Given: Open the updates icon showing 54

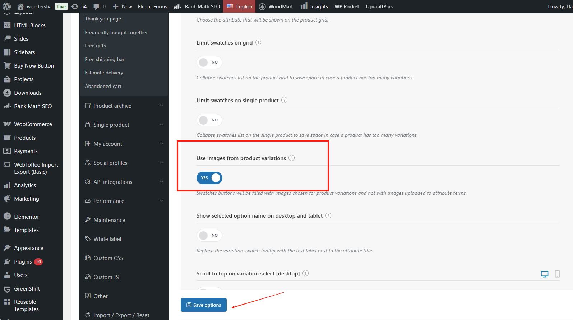Looking at the screenshot, I should pos(79,6).
